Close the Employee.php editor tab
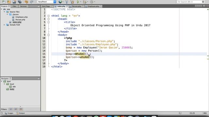 pos(101,6)
